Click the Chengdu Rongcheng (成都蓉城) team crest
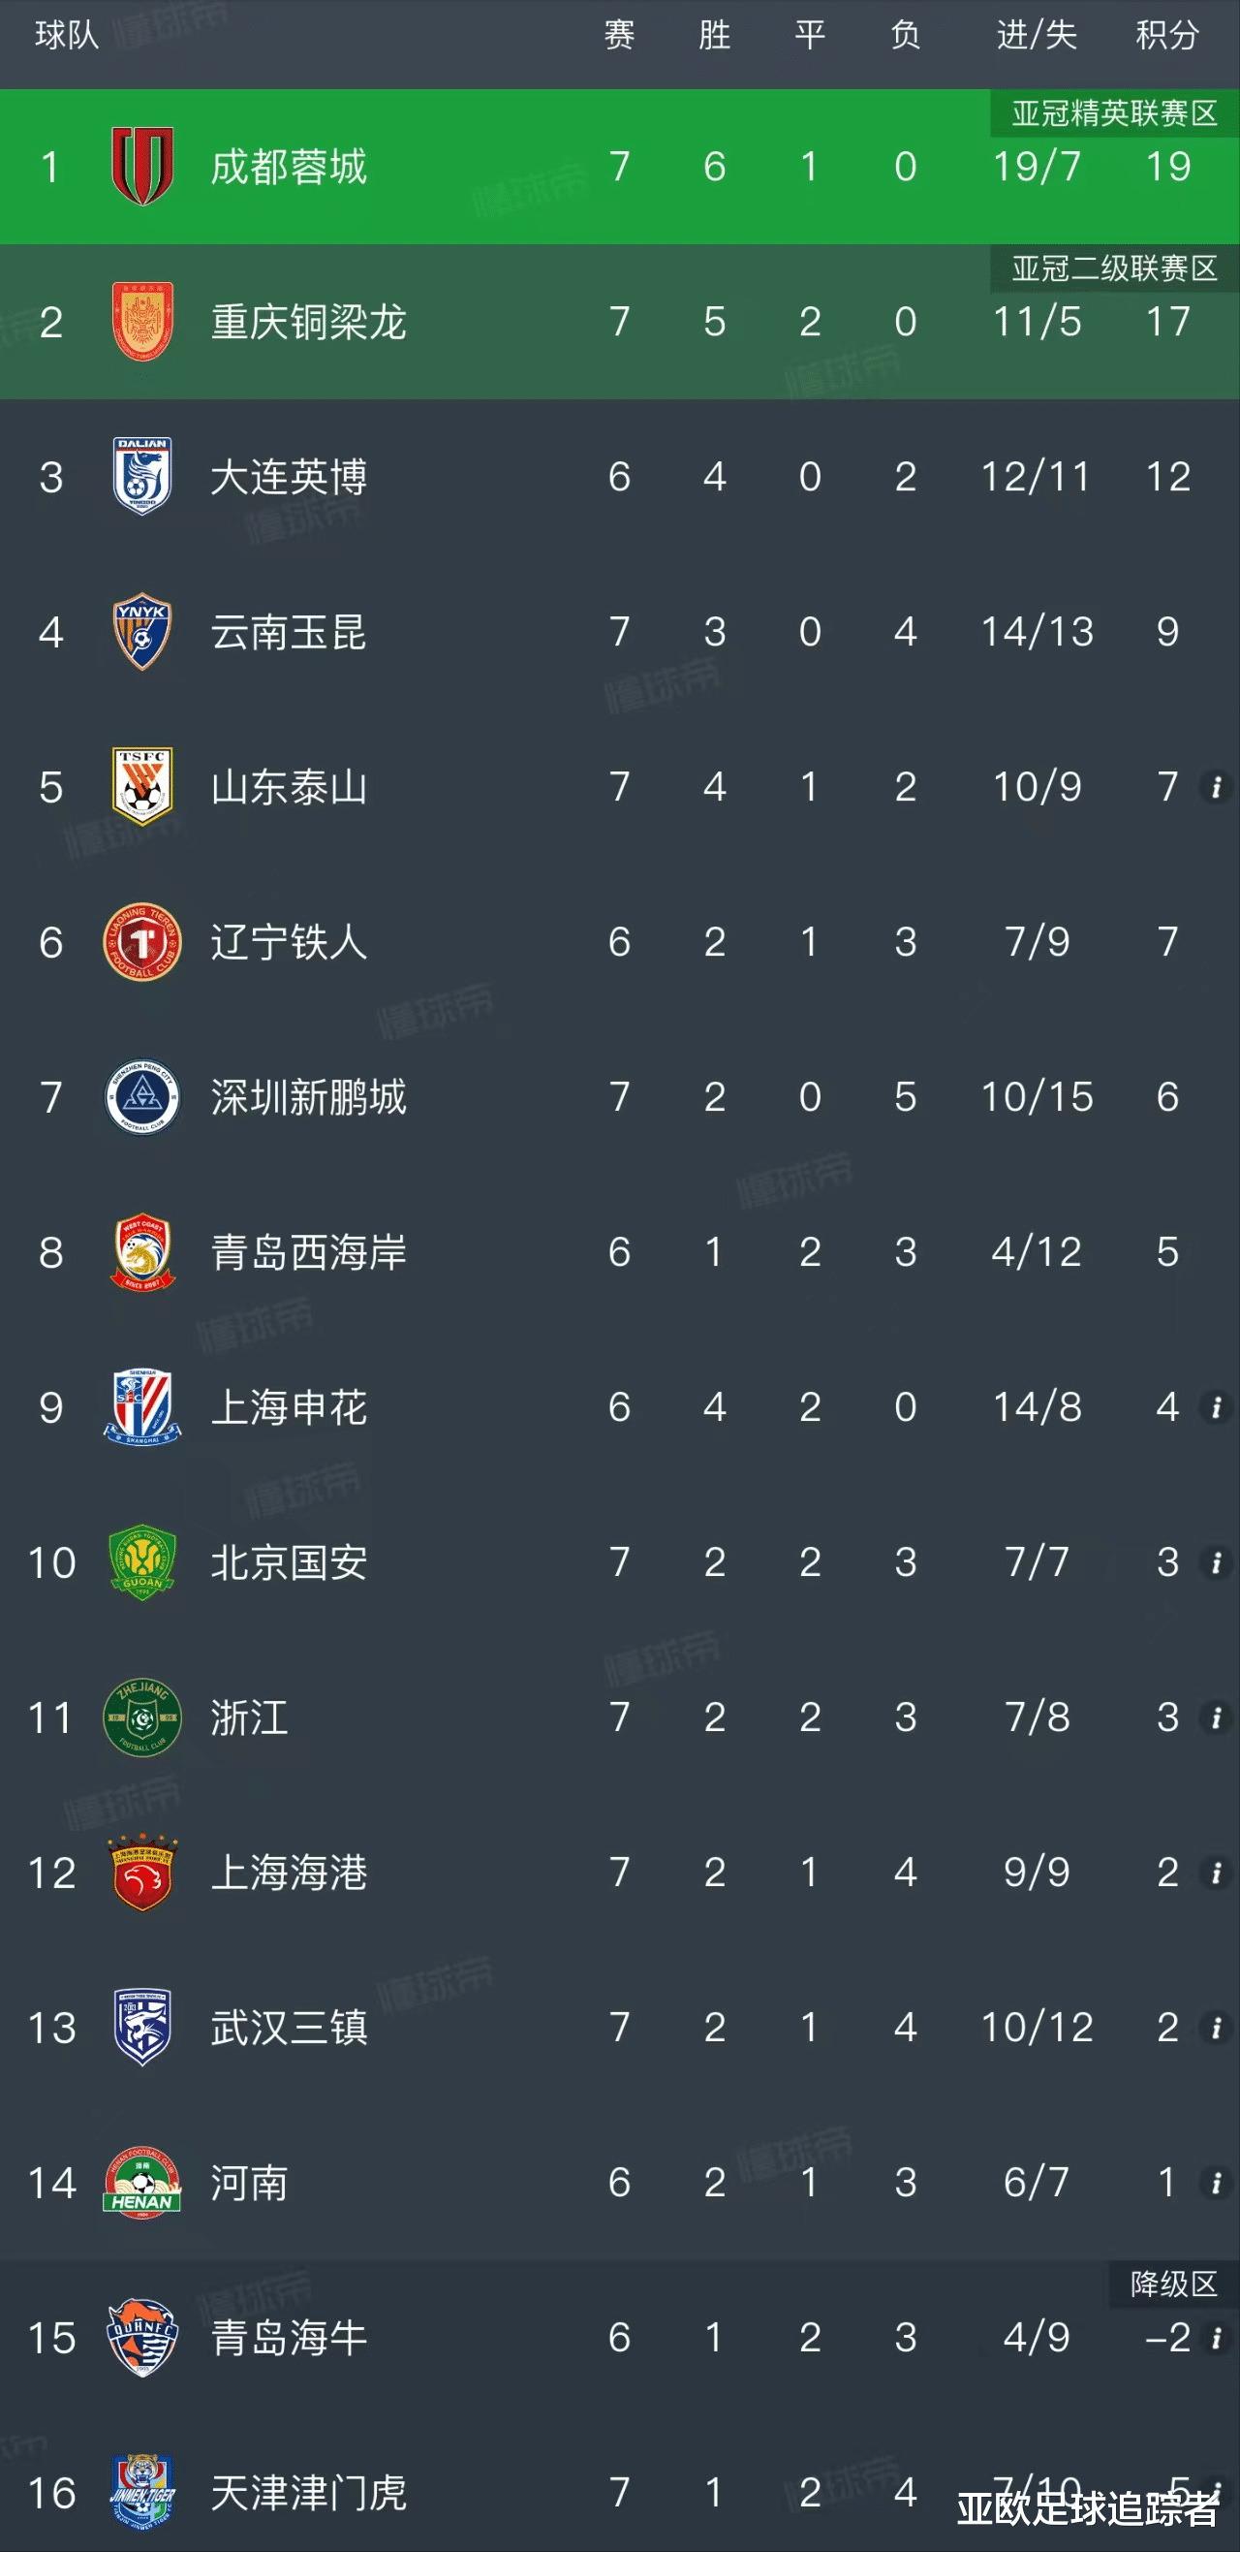Image resolution: width=1240 pixels, height=2552 pixels. [142, 167]
